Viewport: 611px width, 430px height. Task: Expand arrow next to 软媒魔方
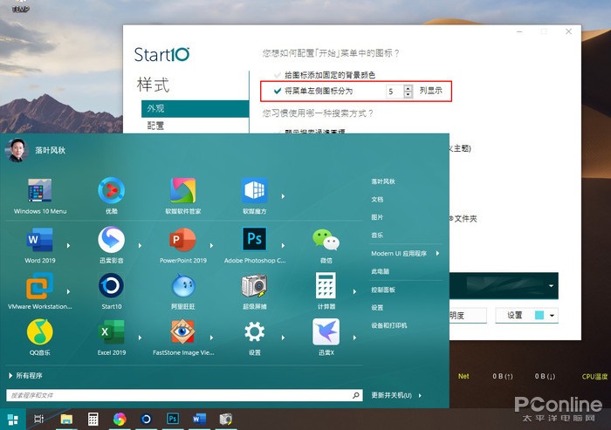[x=283, y=196]
